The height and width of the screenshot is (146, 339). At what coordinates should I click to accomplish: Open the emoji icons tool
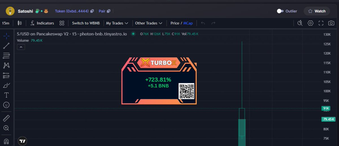pyautogui.click(x=6, y=105)
